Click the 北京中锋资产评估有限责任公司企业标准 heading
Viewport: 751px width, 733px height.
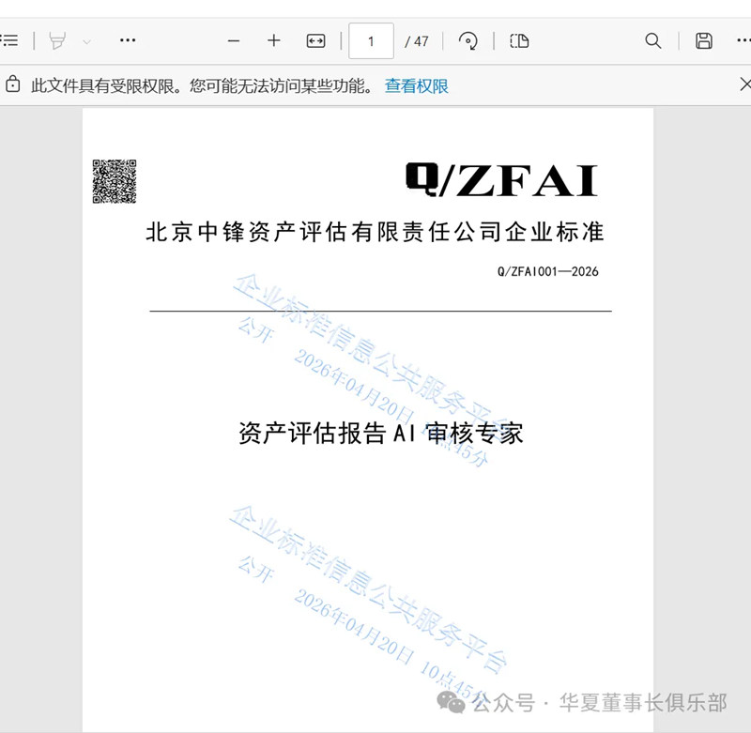375,233
